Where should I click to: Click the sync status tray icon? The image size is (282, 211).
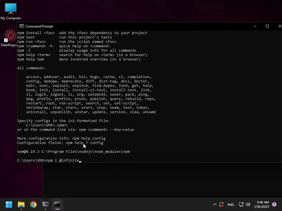221,204
